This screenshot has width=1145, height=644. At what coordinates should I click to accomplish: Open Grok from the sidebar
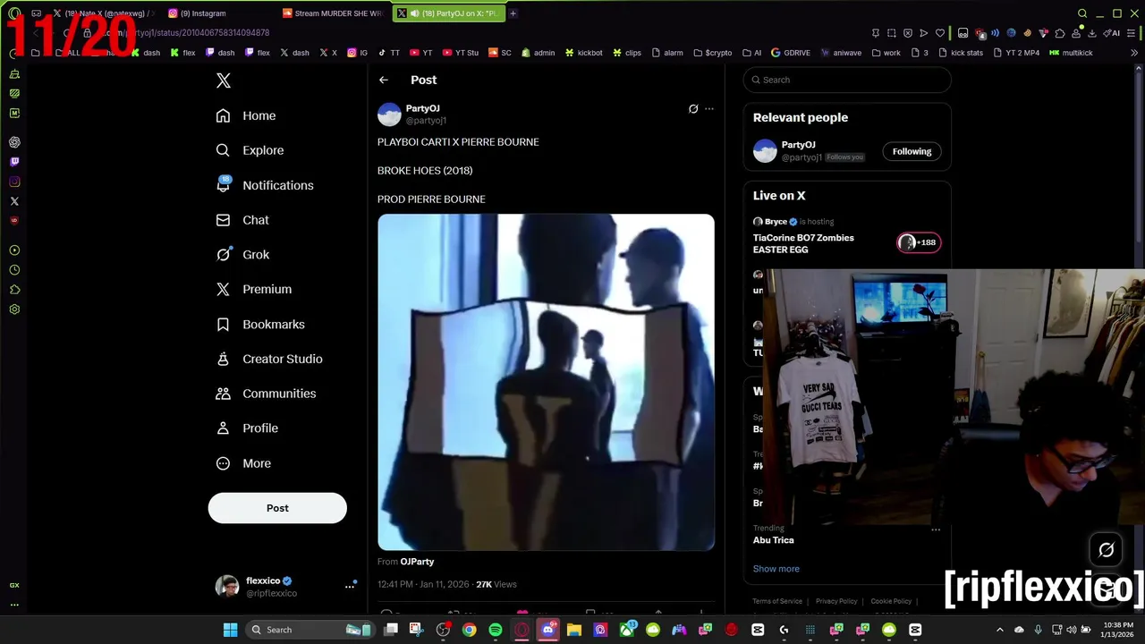pyautogui.click(x=242, y=255)
